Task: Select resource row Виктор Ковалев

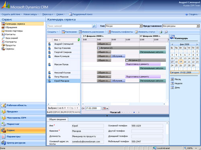Action: click(64, 48)
